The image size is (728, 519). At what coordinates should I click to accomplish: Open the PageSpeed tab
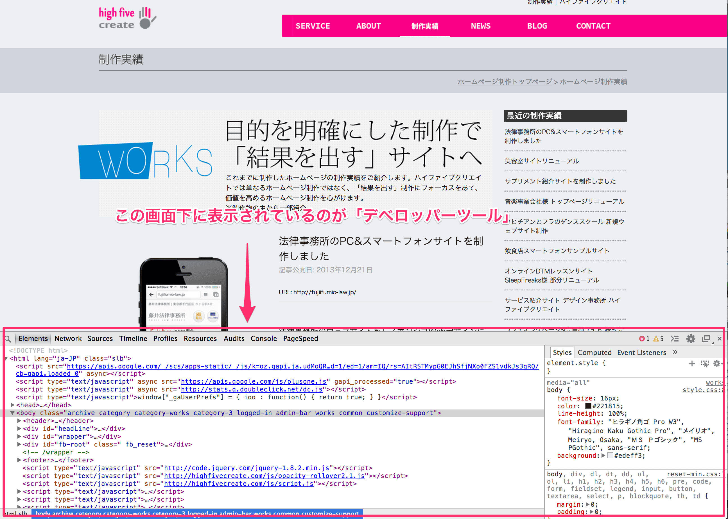(301, 339)
